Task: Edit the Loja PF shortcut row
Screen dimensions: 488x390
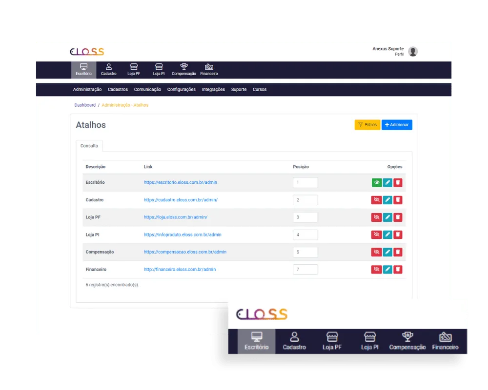Action: point(387,217)
